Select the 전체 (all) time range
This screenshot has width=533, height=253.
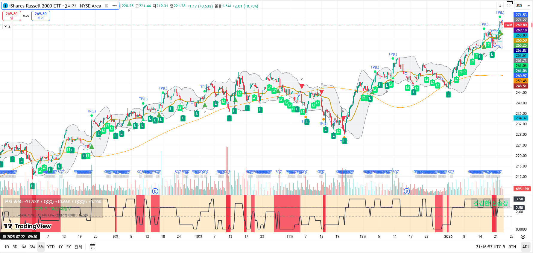tap(78, 247)
